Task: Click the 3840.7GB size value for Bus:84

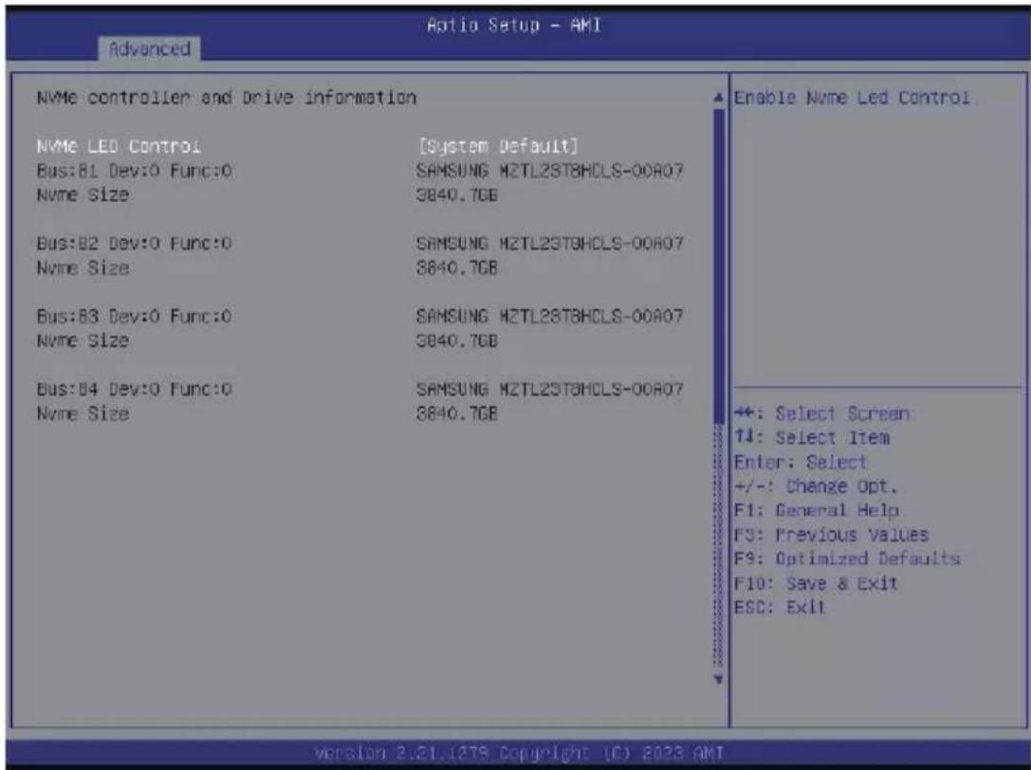Action: (x=457, y=414)
